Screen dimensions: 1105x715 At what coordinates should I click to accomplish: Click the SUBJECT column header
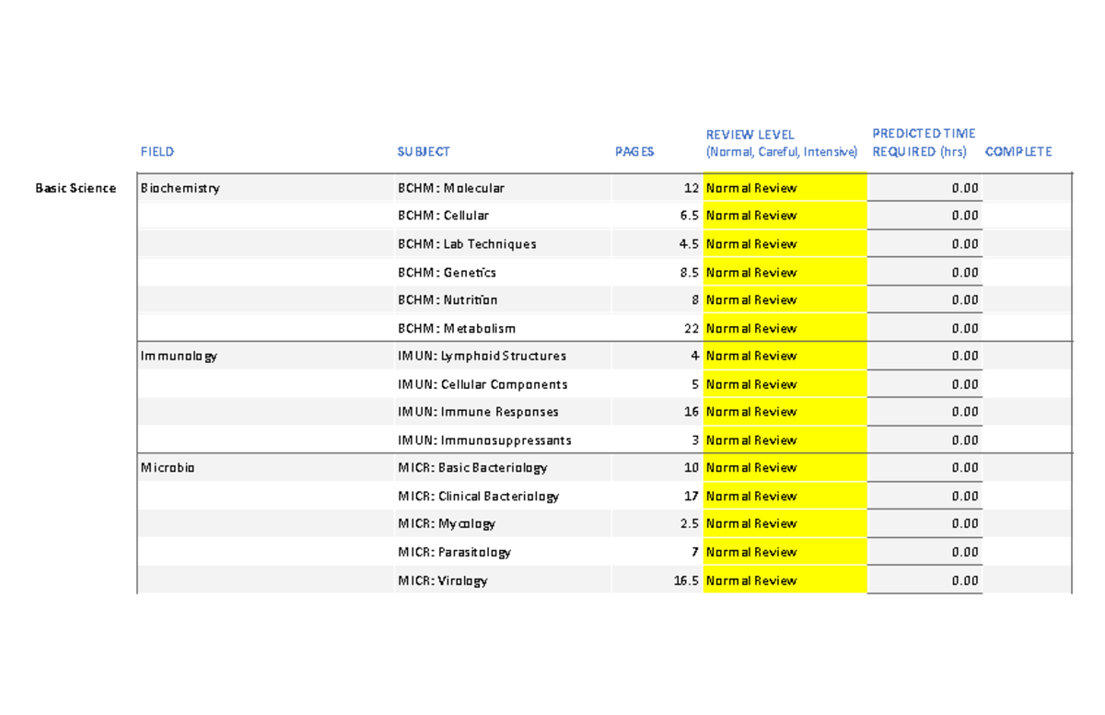click(424, 151)
